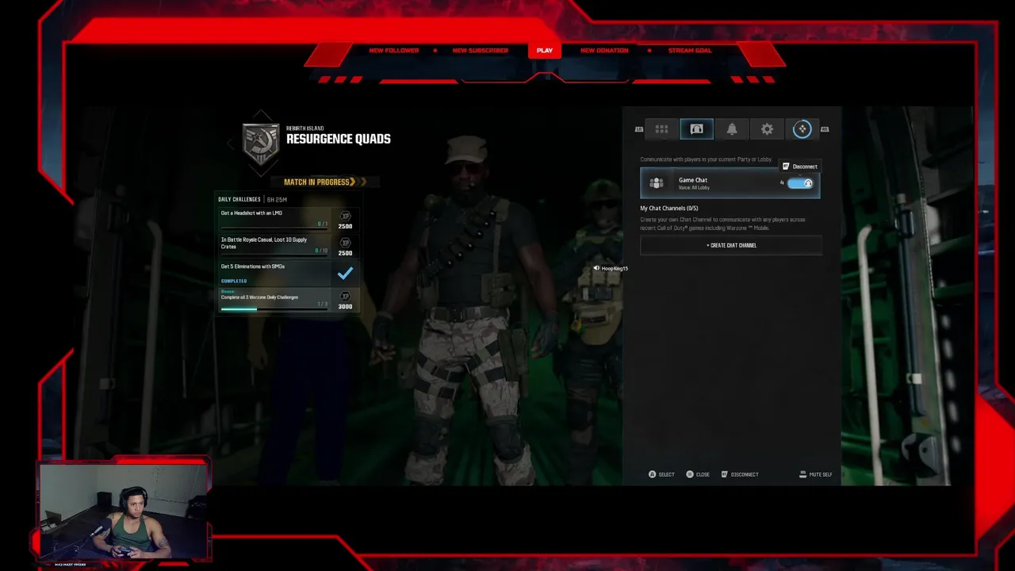The width and height of the screenshot is (1015, 571).
Task: Click the webcam feed thumbnail
Action: tap(124, 512)
